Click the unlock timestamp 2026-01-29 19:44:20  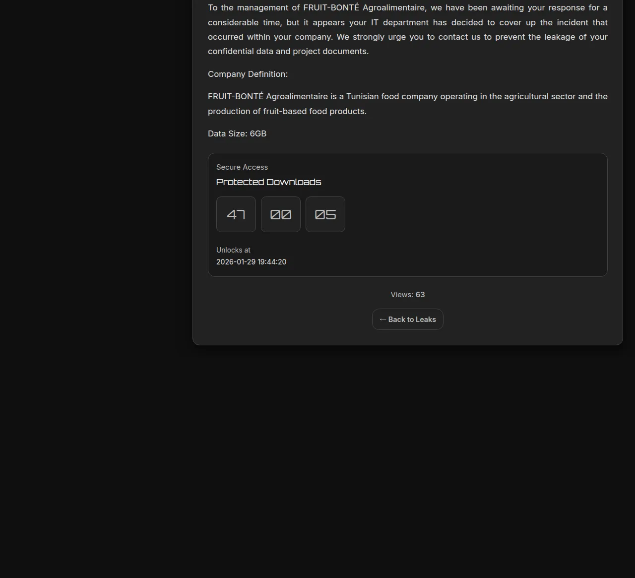coord(251,262)
